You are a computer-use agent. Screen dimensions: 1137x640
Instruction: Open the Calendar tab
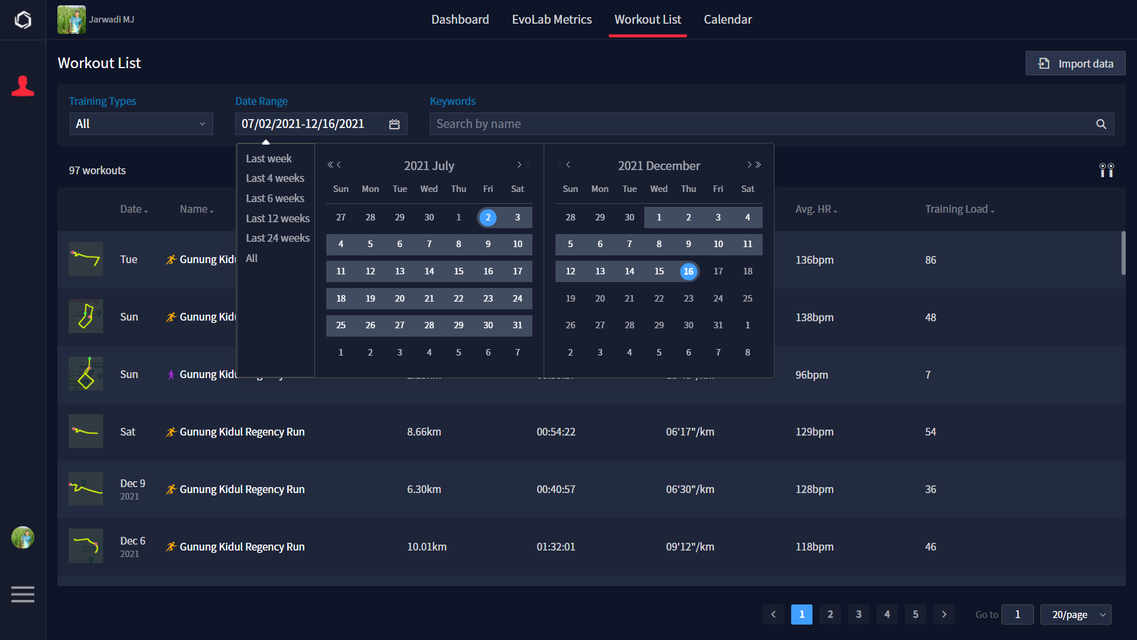727,20
